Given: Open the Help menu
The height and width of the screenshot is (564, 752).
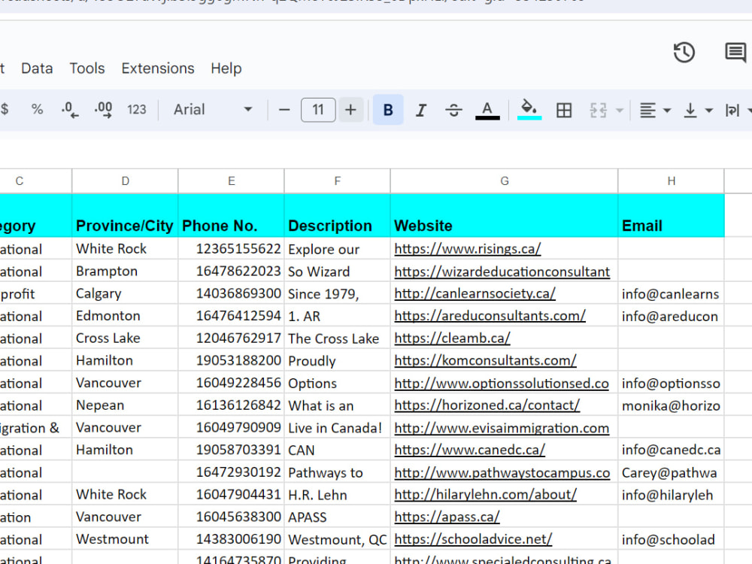Looking at the screenshot, I should click(x=226, y=68).
